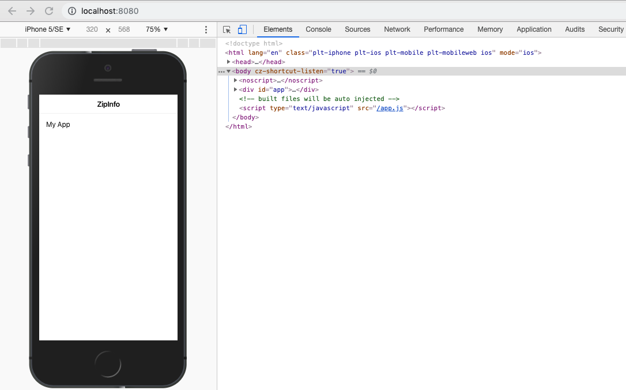Switch to the Console tab
This screenshot has height=390, width=626.
pos(318,29)
